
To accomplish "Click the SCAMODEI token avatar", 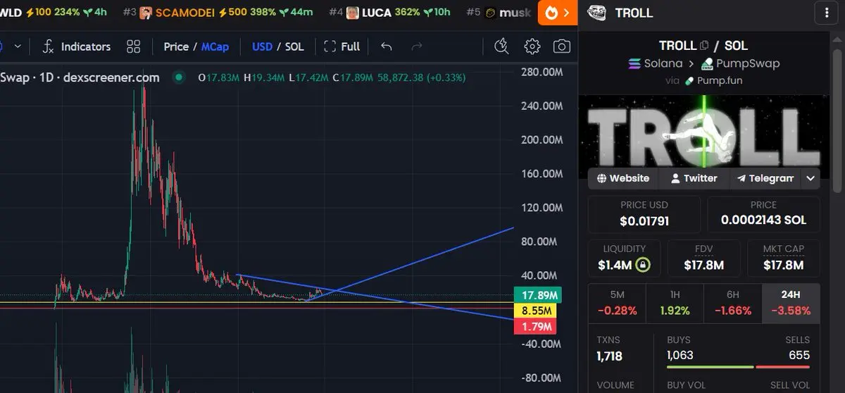I will click(146, 13).
